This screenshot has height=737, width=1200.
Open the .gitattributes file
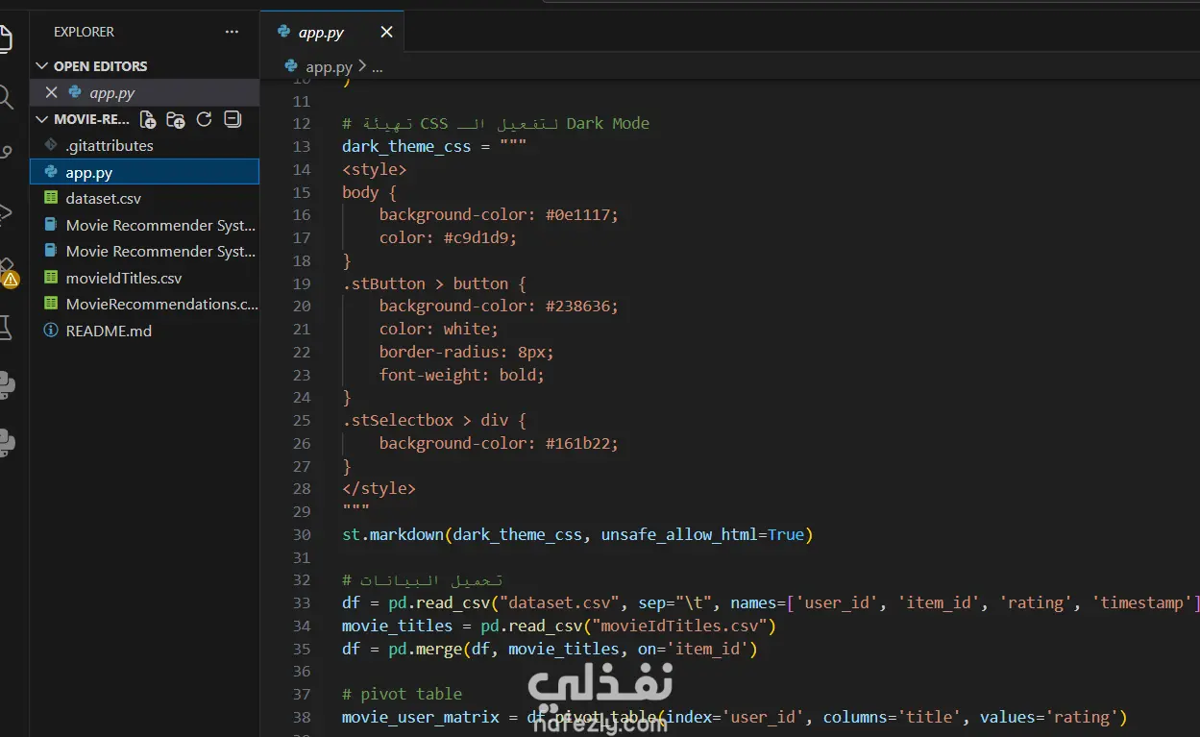click(x=144, y=146)
